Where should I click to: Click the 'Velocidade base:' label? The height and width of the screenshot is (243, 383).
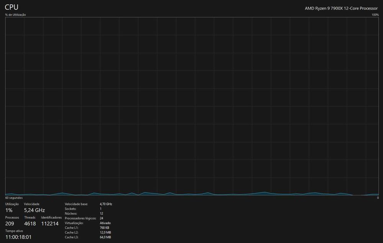pos(76,204)
